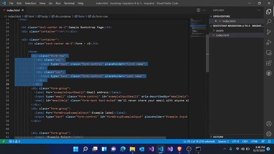The image size is (274, 154).
Task: Click line number 35 in gutter
Action: point(7,109)
